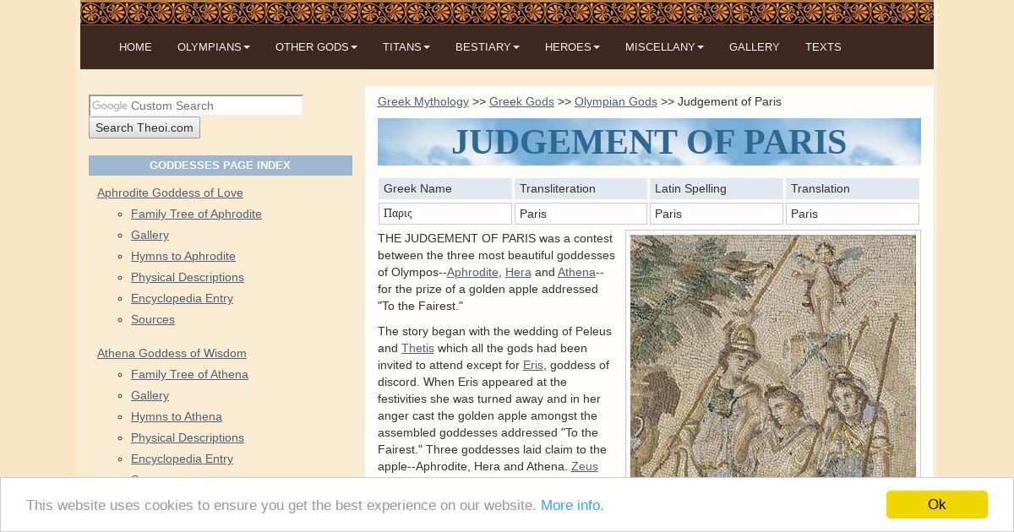Screen dimensions: 1014x532
Task: Dismiss cookie notice with Ok button
Action: tap(937, 504)
